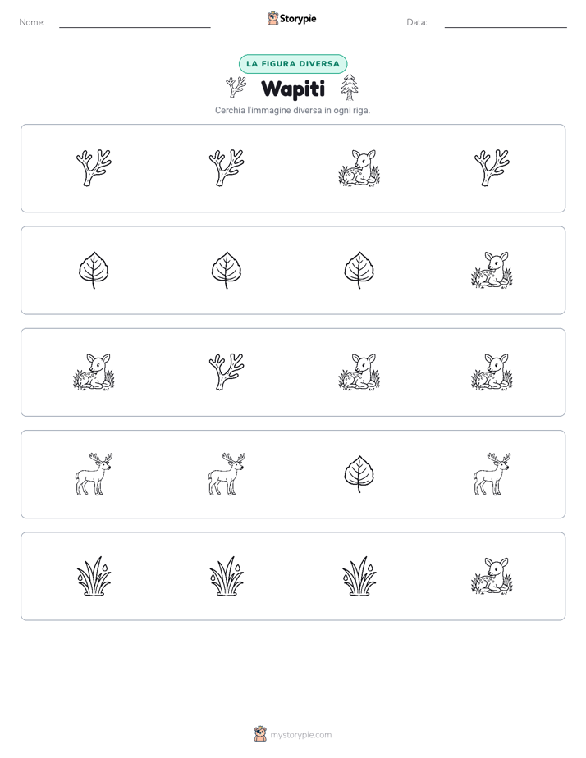Click the Storypie bear logo at top
This screenshot has width=586, height=758.
pos(272,18)
